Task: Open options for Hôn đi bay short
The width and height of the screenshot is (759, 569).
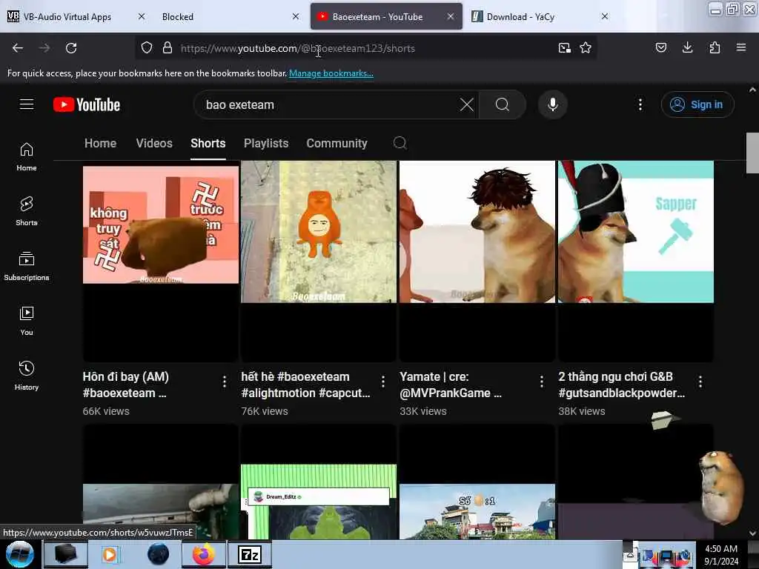Action: point(224,382)
